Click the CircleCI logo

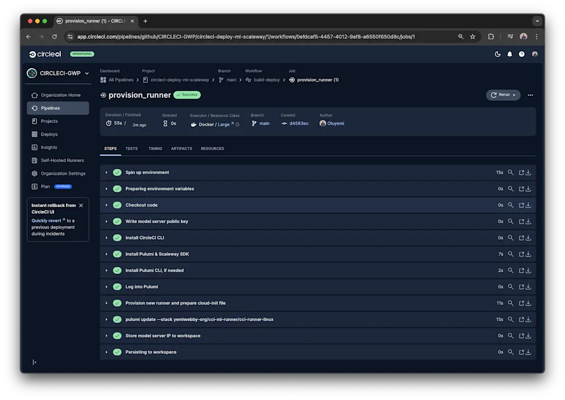[x=45, y=54]
